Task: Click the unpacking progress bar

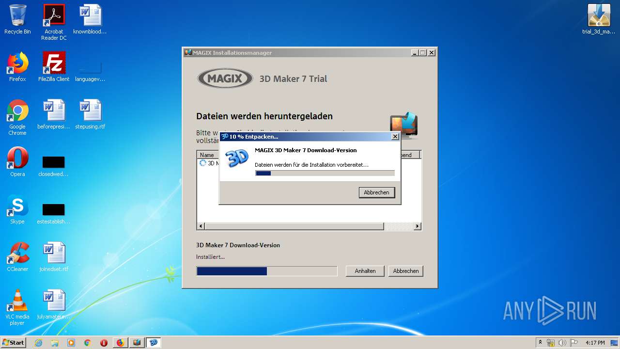Action: [x=325, y=173]
